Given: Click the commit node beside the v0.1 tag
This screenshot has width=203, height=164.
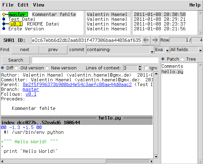Looking at the screenshot, I should pos(4,24).
